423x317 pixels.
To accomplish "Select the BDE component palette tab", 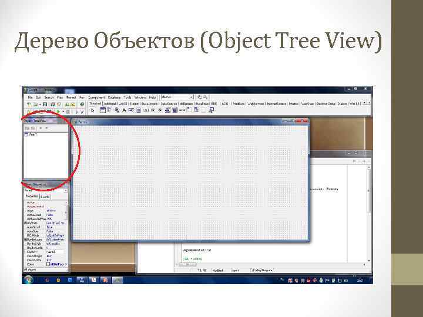I will [214, 104].
